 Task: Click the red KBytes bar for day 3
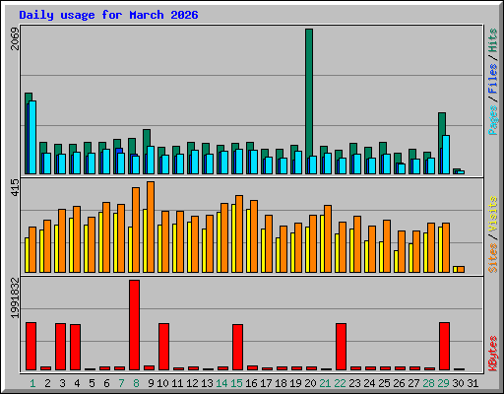point(60,347)
